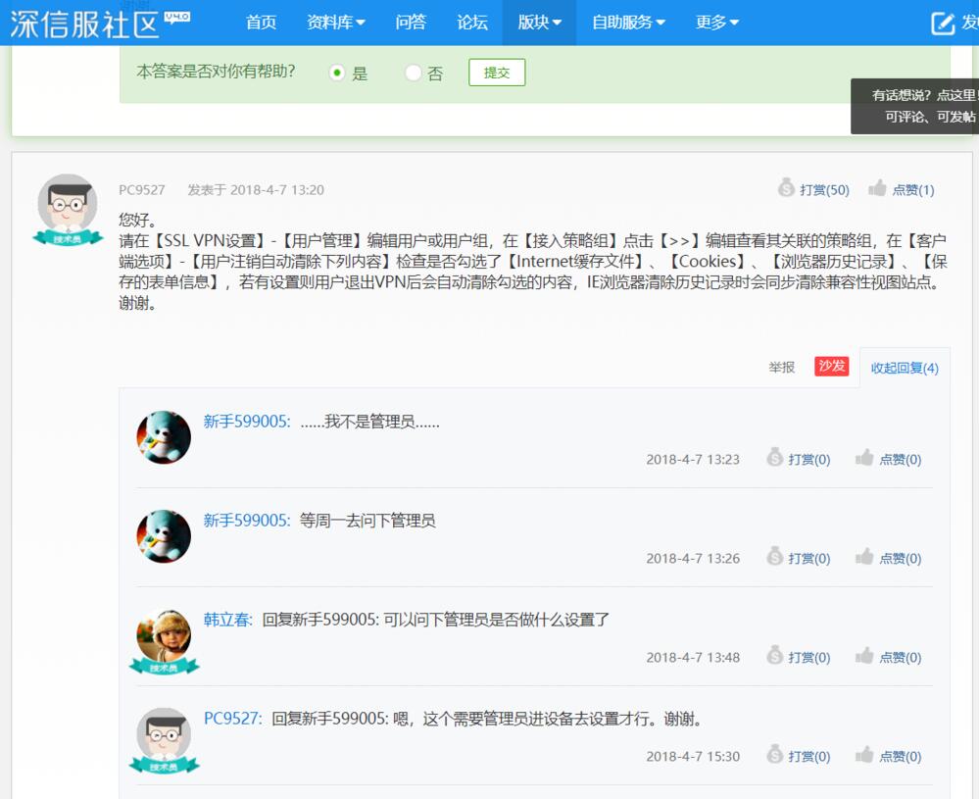
Task: Select the 否 radio button
Action: (x=413, y=74)
